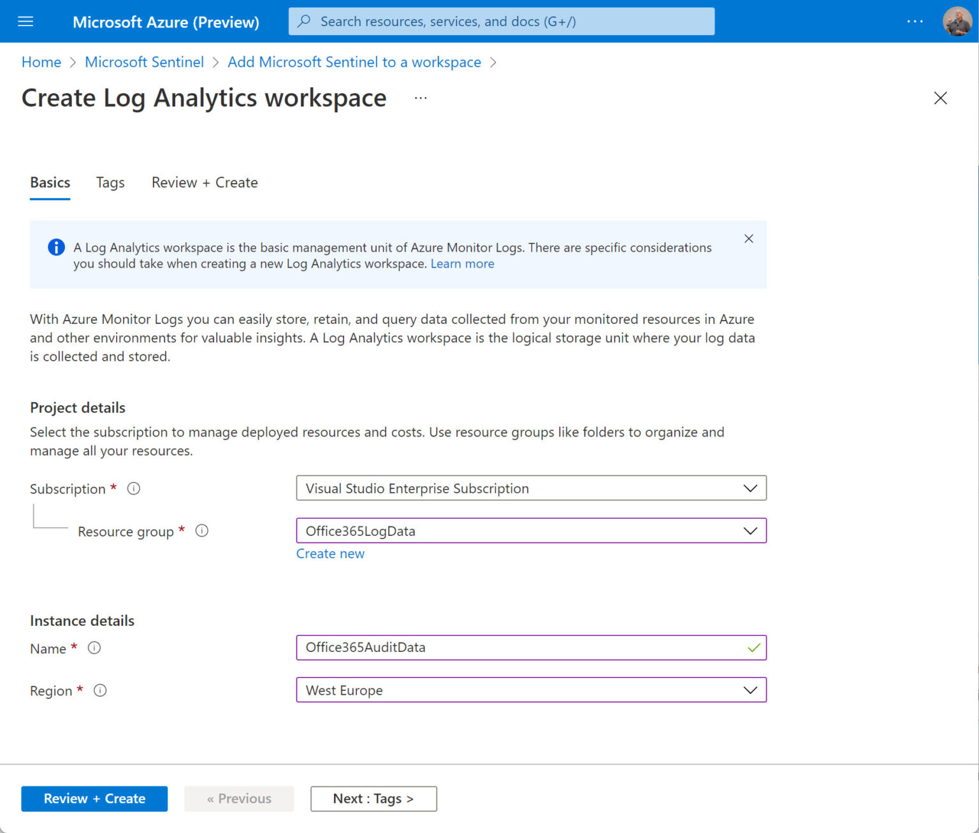Dismiss the Log Analytics workspace info banner

click(748, 238)
